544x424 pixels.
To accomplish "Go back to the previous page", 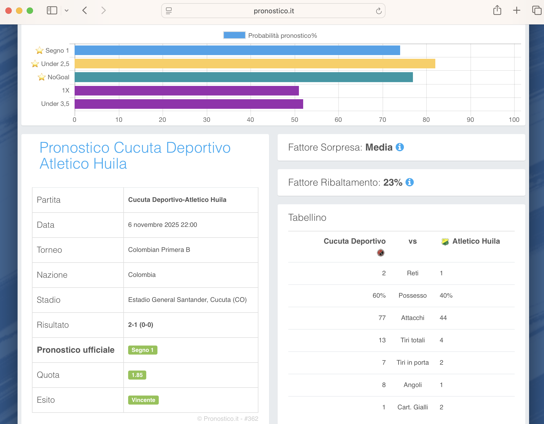I will [85, 11].
